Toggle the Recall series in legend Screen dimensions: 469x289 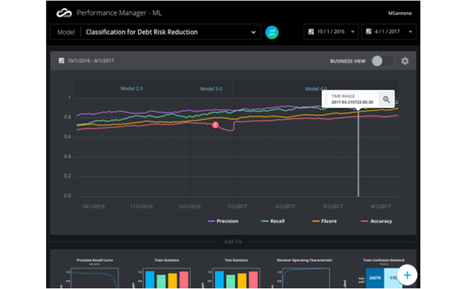273,221
